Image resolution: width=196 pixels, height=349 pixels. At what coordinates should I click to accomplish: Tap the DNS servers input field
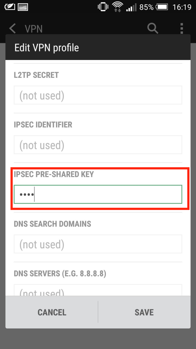coord(98,291)
